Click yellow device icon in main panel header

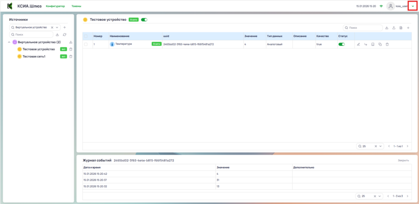point(85,20)
